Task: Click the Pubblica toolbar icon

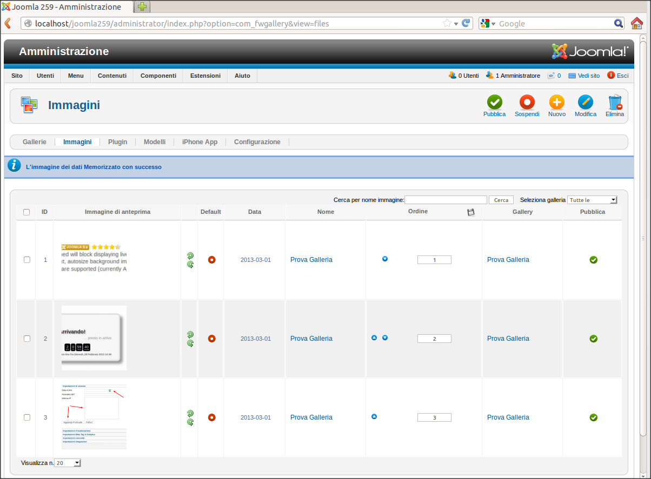Action: click(x=494, y=102)
